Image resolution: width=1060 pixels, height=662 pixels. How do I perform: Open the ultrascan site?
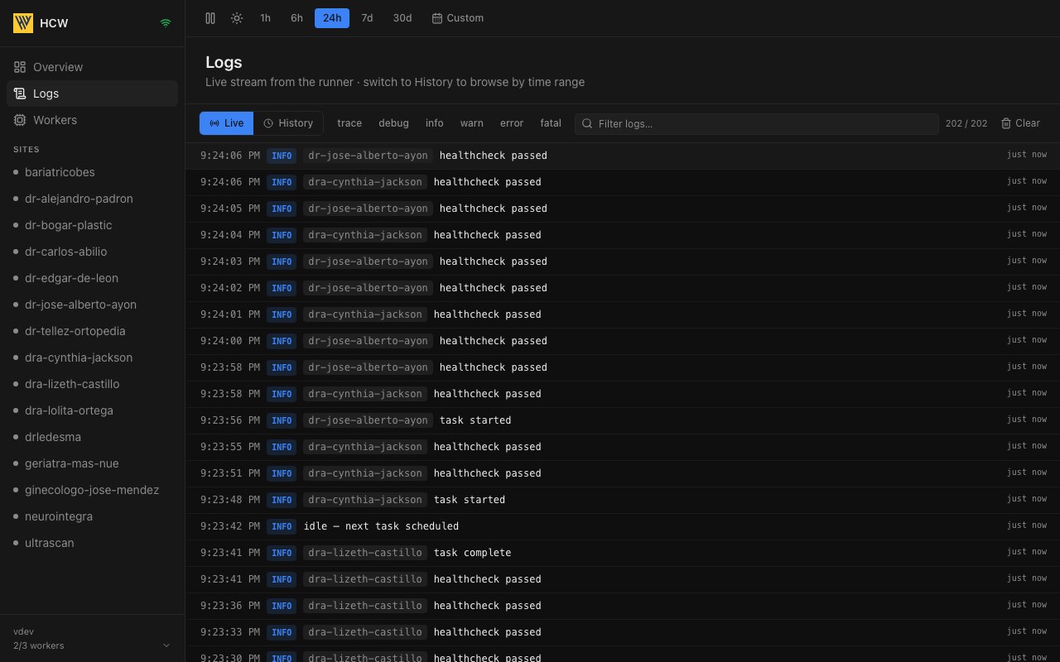pos(92,543)
